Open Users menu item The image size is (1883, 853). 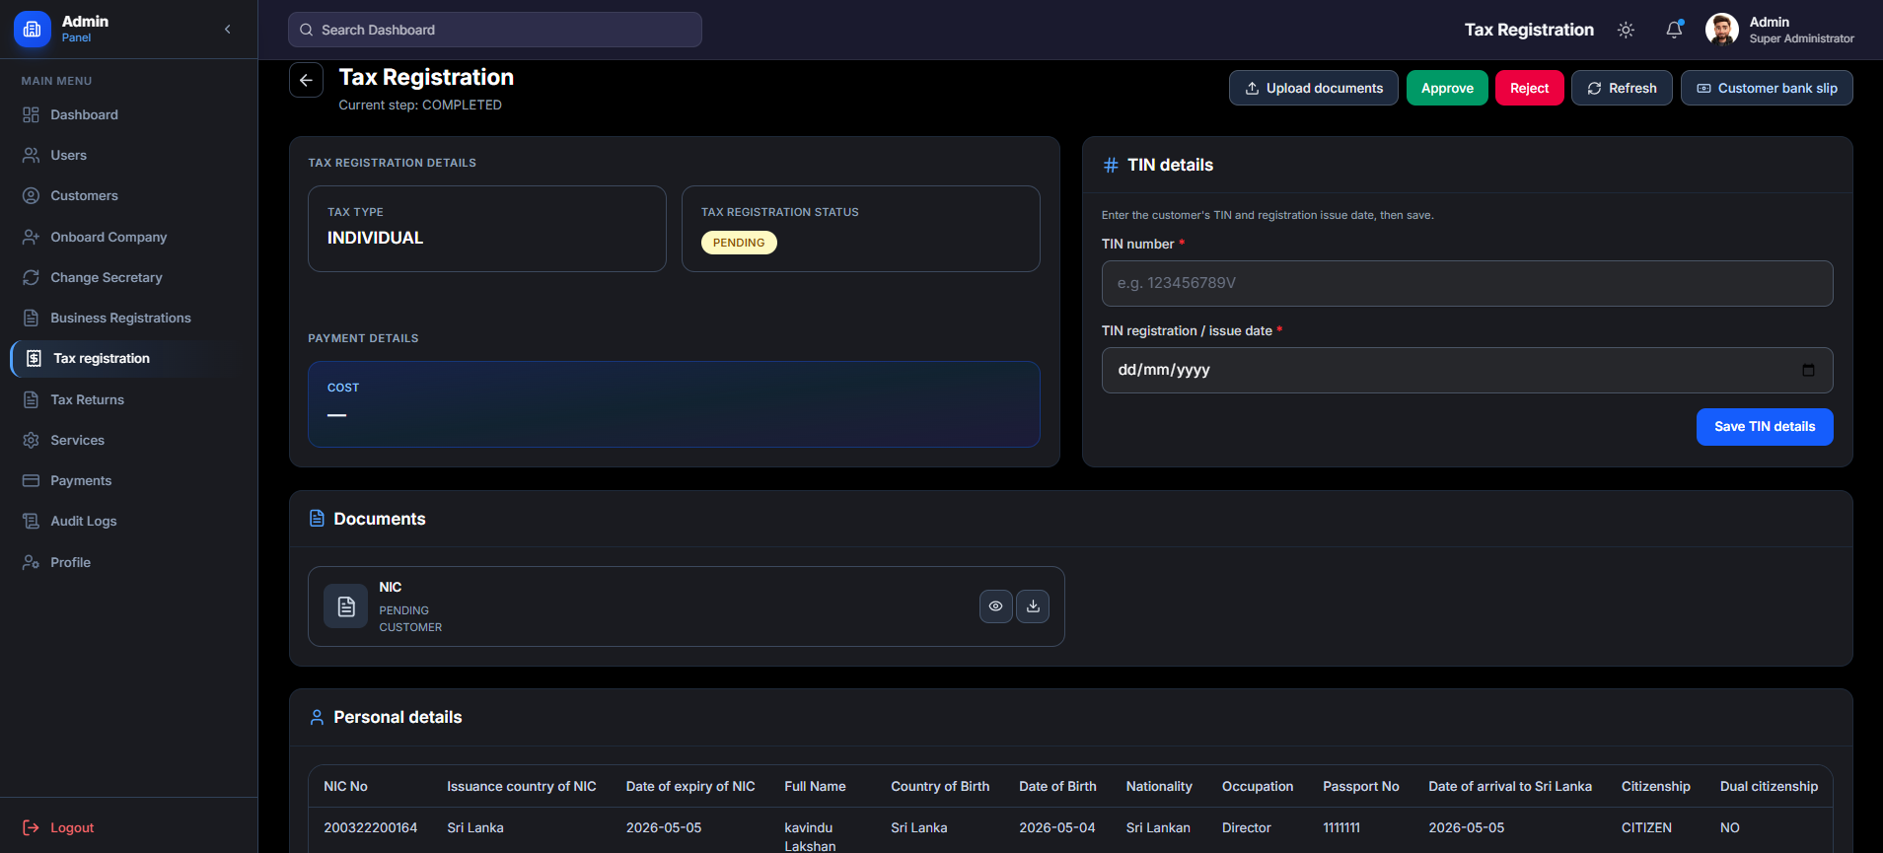click(128, 155)
